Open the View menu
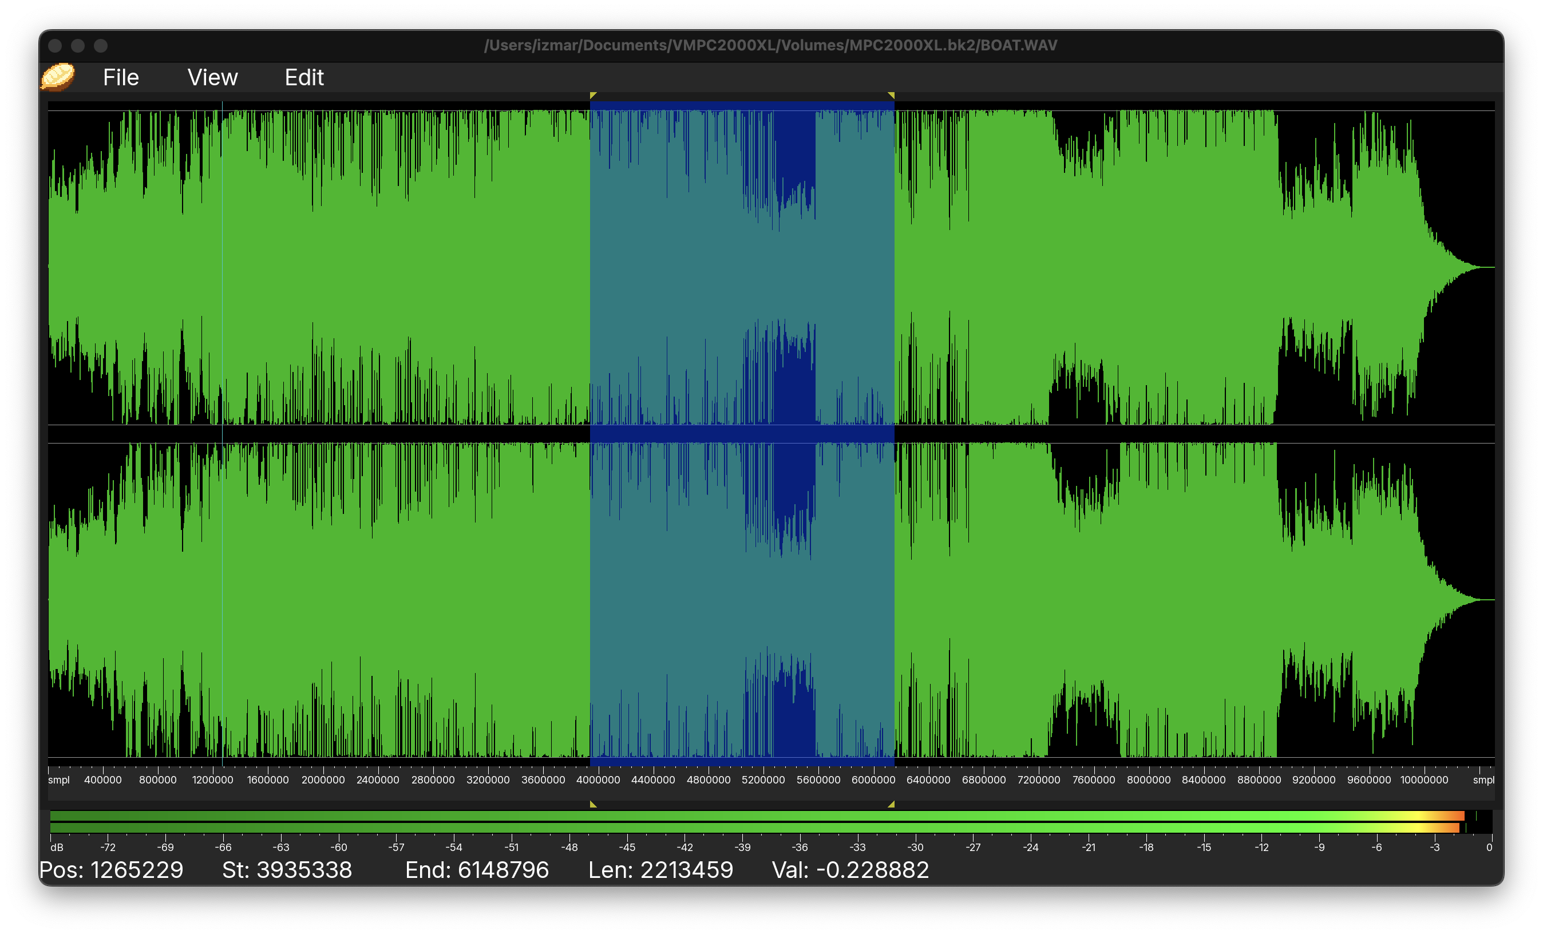The width and height of the screenshot is (1543, 934). click(212, 78)
